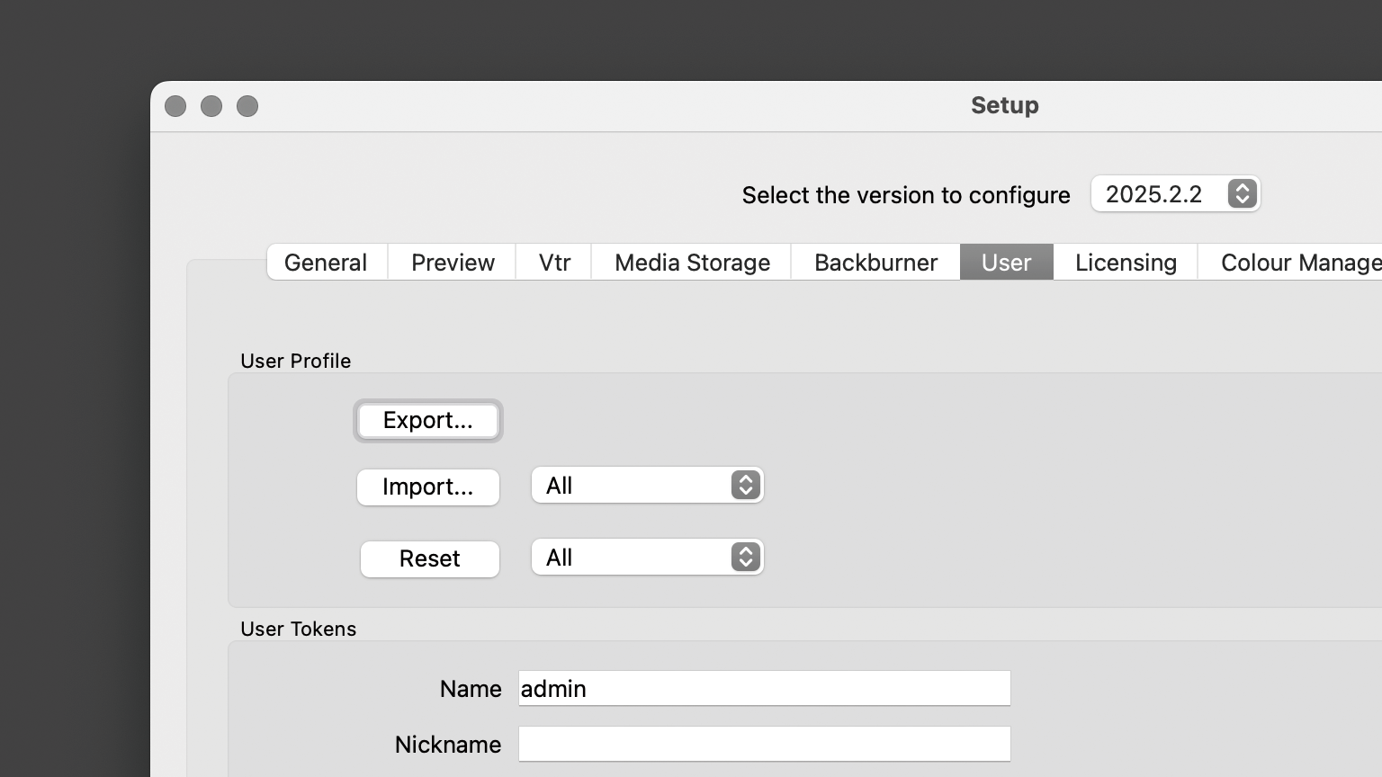Open the General tab

[327, 262]
